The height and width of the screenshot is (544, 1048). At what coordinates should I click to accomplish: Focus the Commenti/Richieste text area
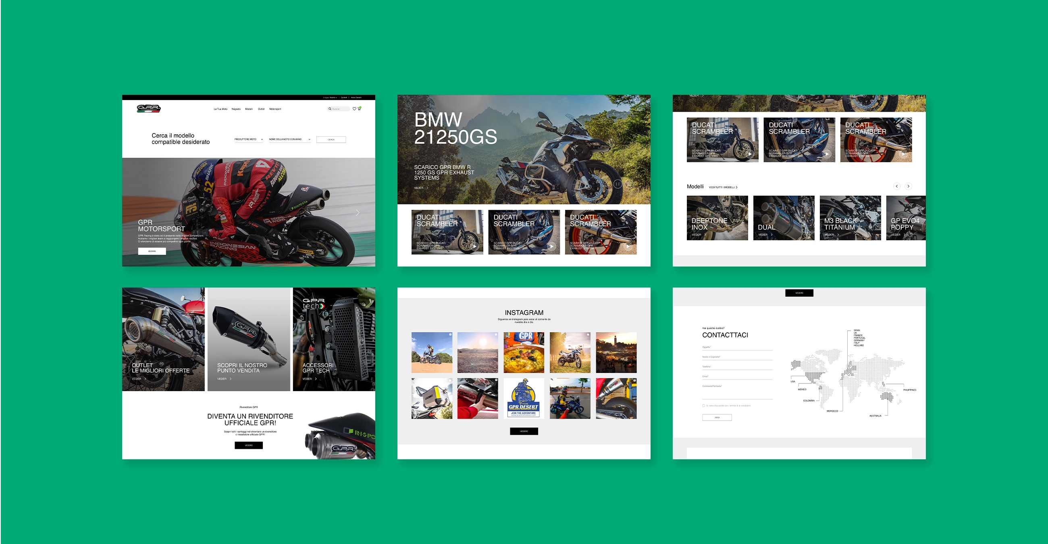pos(737,392)
